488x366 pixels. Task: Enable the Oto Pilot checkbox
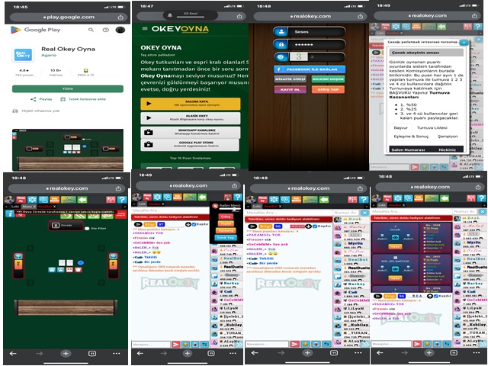click(87, 229)
